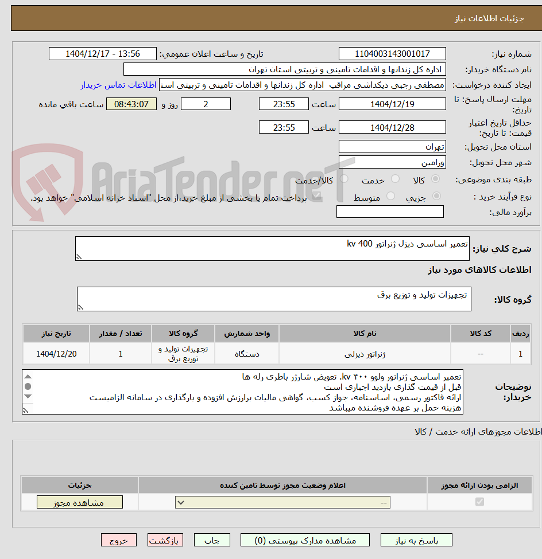
Task: Click the تاریخ نیاز column header
Action: pyautogui.click(x=56, y=333)
